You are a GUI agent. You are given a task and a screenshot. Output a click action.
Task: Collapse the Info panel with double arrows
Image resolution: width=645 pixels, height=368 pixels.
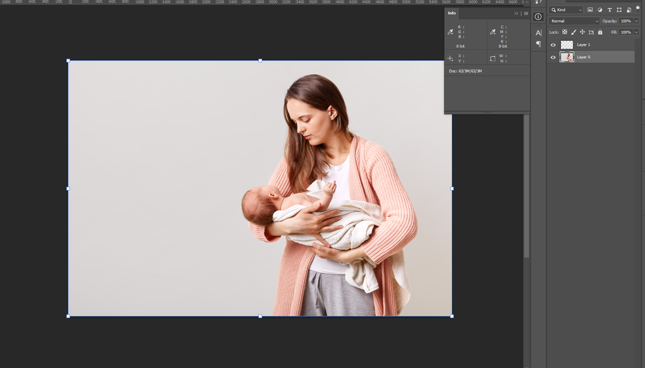click(x=516, y=14)
